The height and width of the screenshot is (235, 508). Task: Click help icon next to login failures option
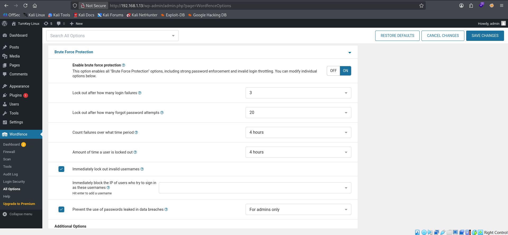pos(140,93)
